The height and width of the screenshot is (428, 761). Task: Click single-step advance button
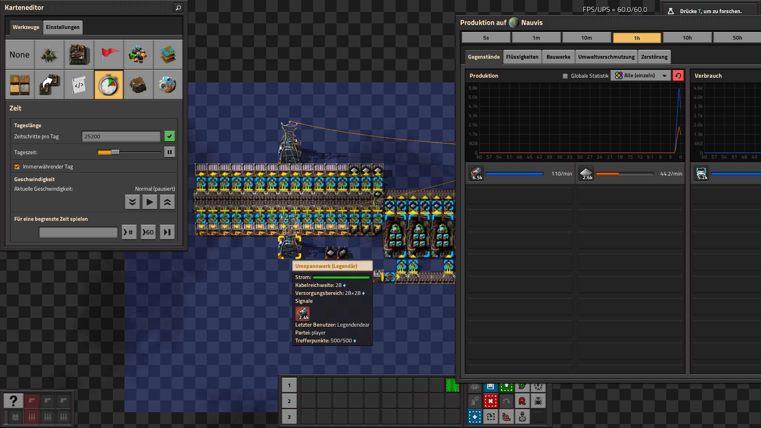pyautogui.click(x=167, y=232)
